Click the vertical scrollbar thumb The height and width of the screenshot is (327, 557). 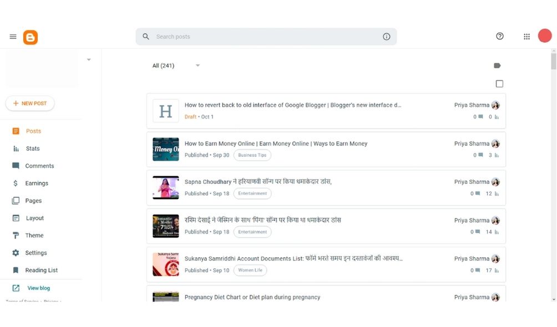tap(554, 62)
